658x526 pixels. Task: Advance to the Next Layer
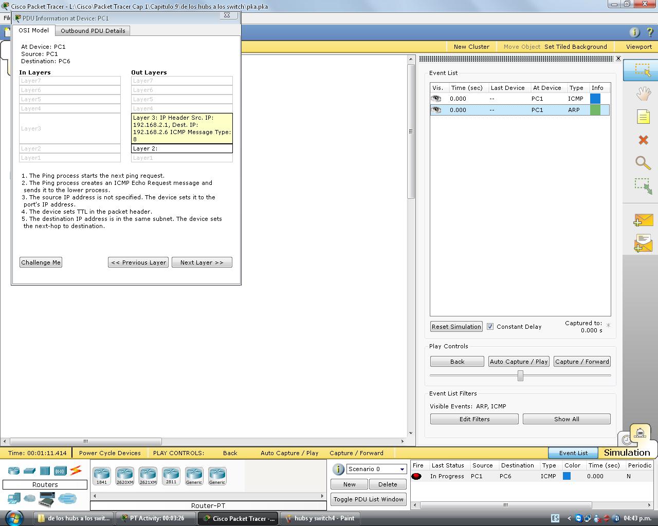pos(202,262)
